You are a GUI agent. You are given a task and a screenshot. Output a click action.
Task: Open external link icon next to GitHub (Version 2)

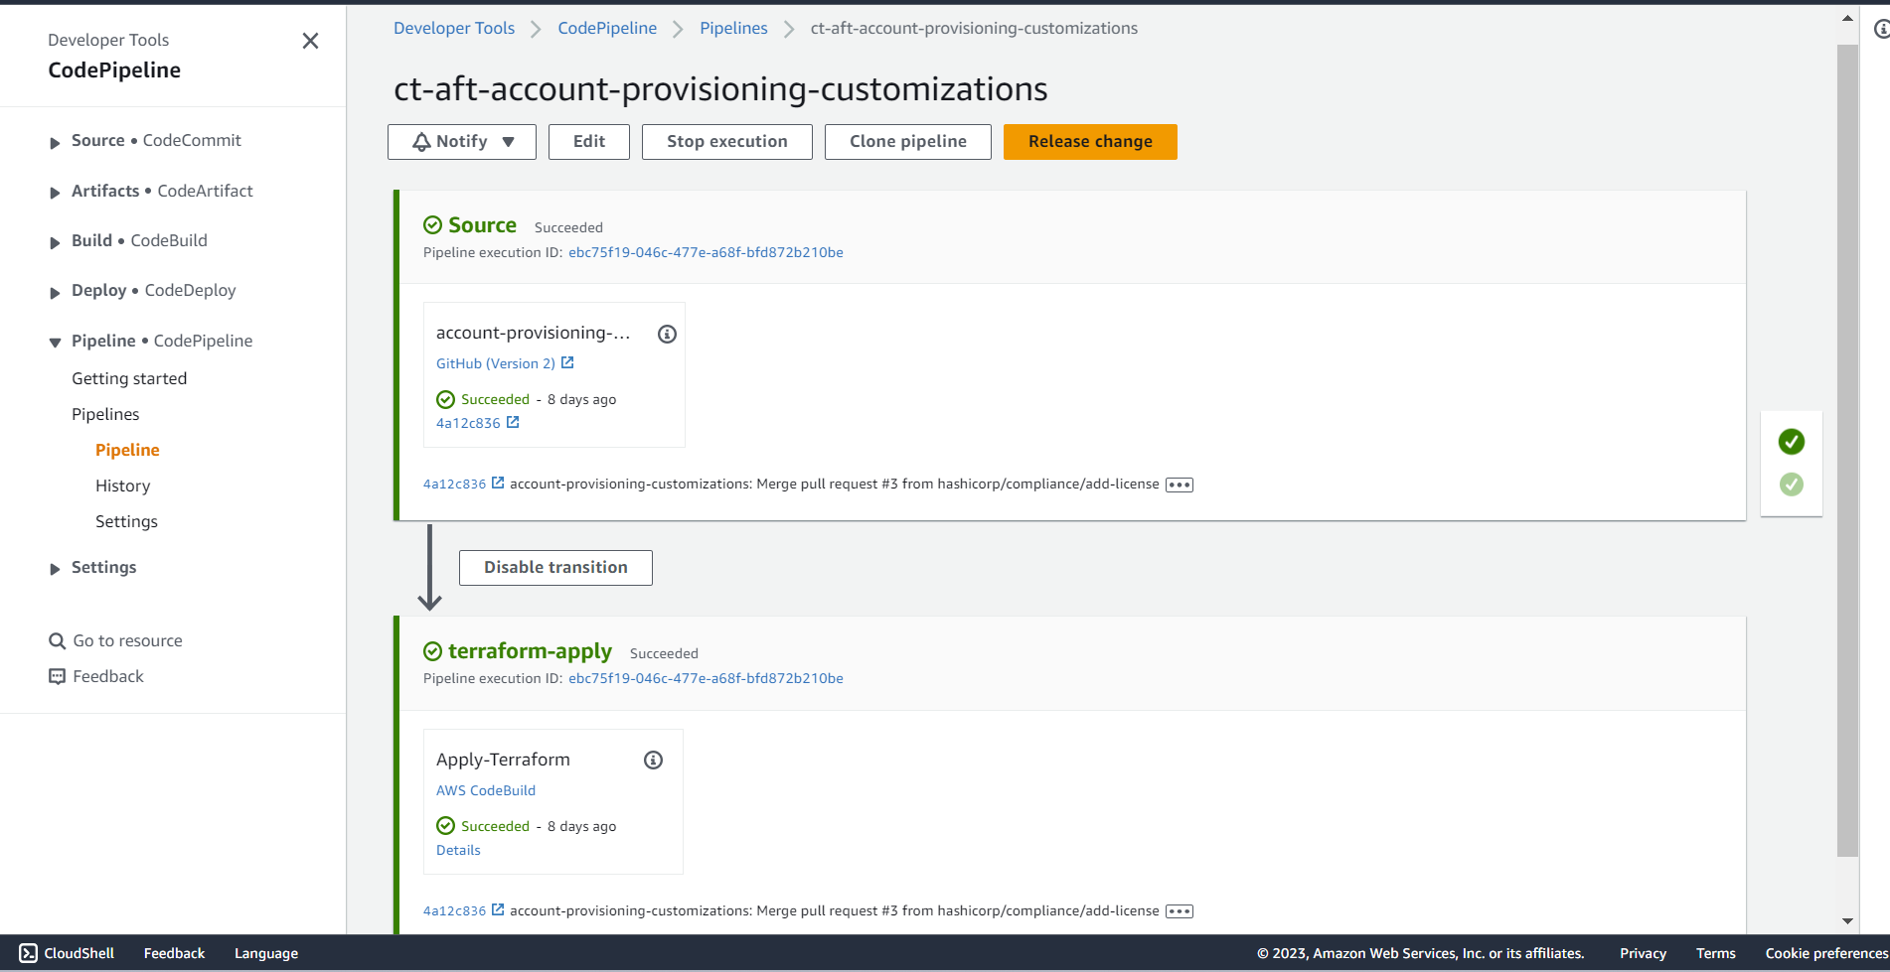tap(567, 363)
